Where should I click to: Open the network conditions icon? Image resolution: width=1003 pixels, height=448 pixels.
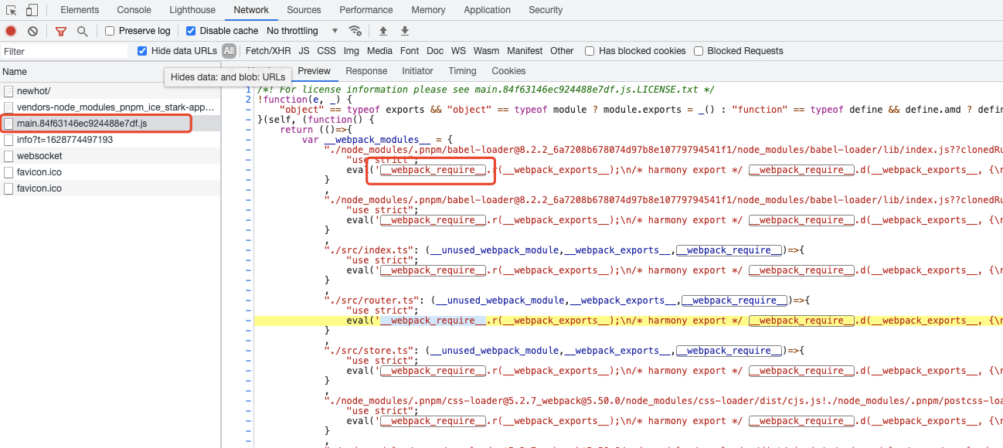355,30
